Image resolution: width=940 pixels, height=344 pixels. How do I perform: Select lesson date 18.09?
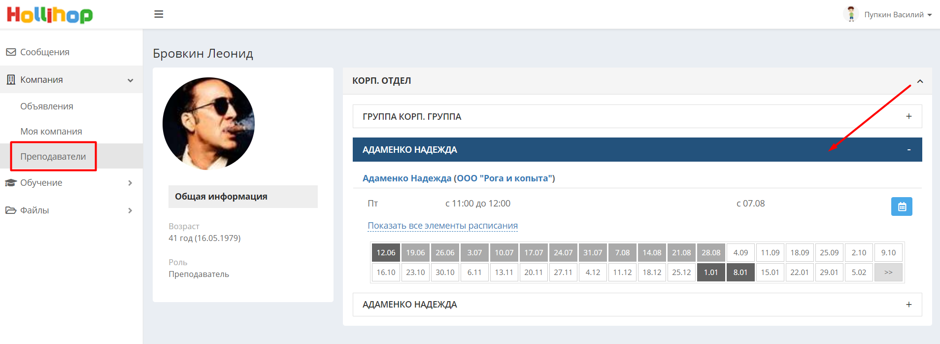800,253
